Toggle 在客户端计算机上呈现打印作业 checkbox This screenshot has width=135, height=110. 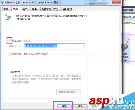tap(10, 54)
